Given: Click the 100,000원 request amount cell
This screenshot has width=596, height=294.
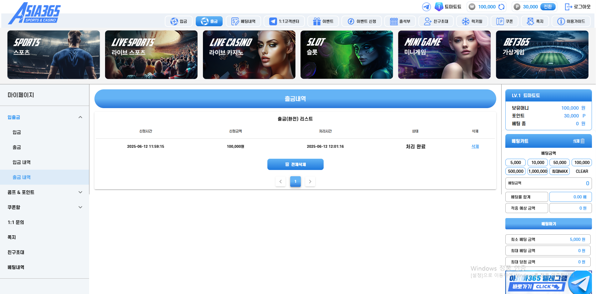Looking at the screenshot, I should pyautogui.click(x=235, y=146).
